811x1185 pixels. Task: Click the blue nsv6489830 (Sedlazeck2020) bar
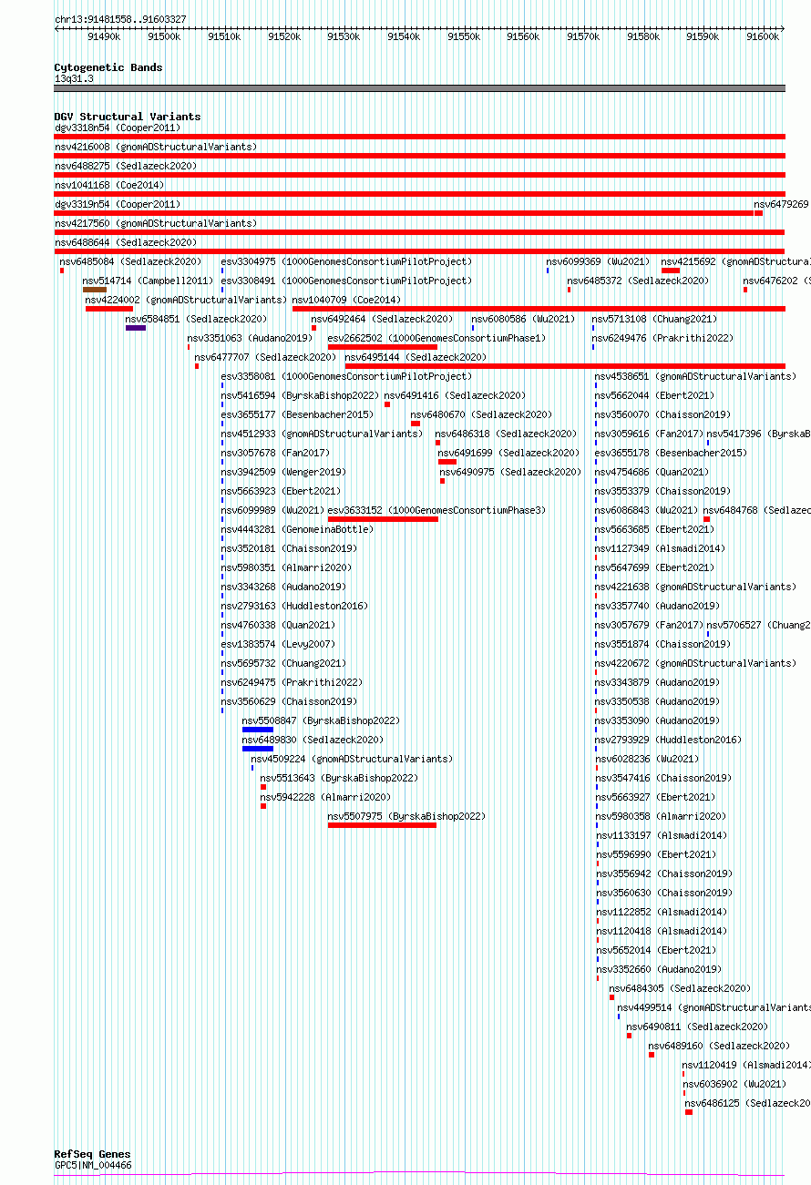(x=258, y=749)
